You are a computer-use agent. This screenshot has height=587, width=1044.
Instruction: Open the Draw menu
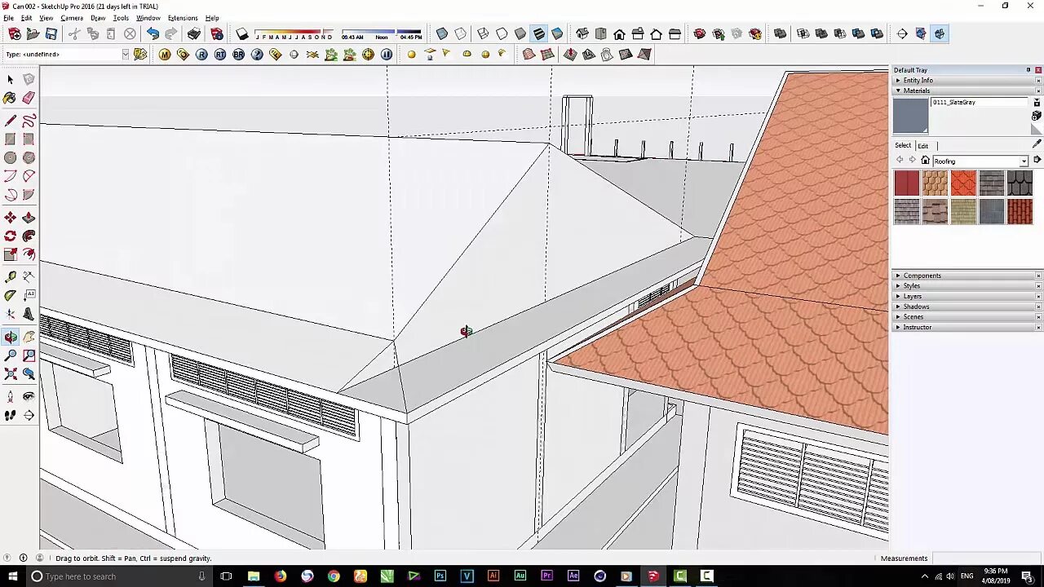98,18
